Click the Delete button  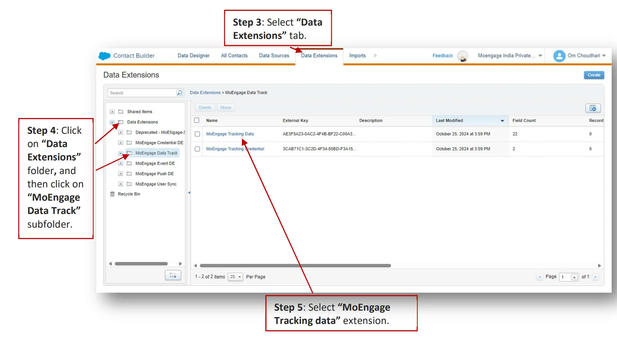tap(205, 108)
